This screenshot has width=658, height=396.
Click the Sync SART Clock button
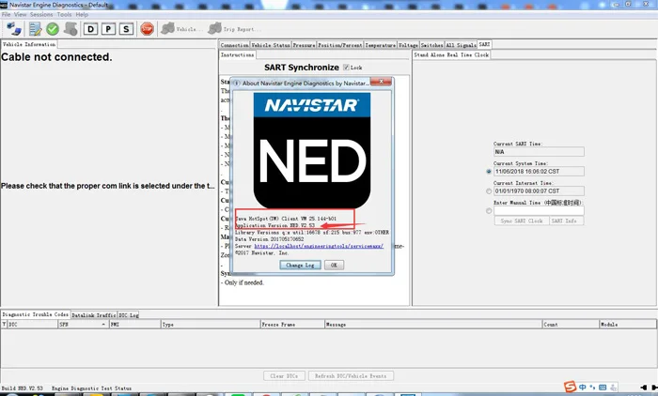[522, 221]
